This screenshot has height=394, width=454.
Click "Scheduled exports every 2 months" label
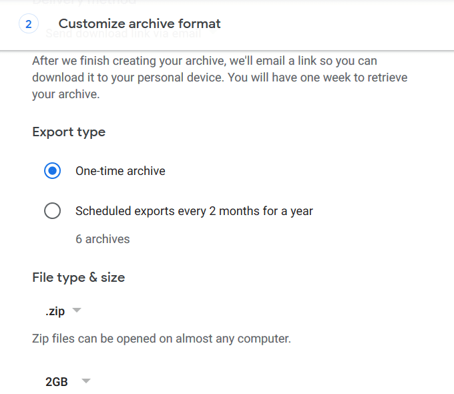pos(194,211)
